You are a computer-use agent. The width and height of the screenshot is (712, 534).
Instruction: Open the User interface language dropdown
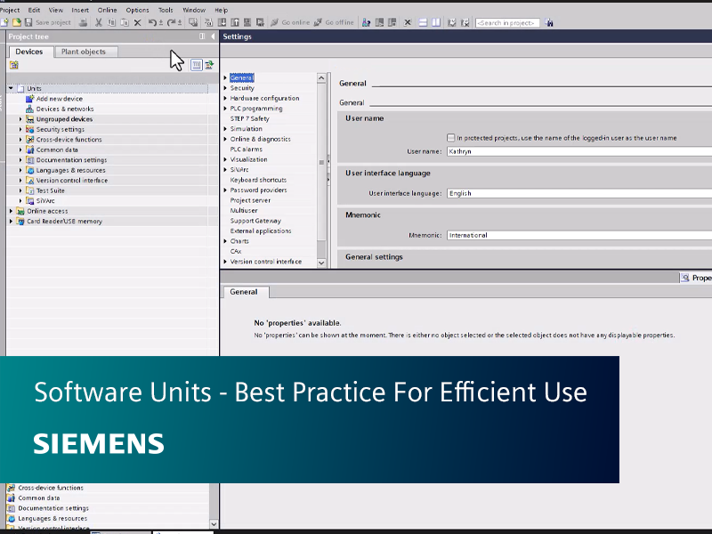pos(498,193)
